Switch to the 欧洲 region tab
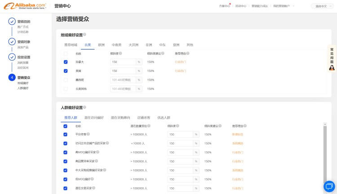Screen dimensions: 337x194 coord(102,45)
